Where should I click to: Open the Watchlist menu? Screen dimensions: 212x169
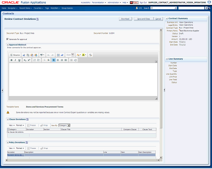coord(55,8)
